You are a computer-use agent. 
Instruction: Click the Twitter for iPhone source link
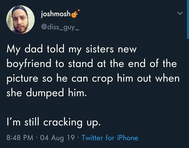[x=110, y=138]
